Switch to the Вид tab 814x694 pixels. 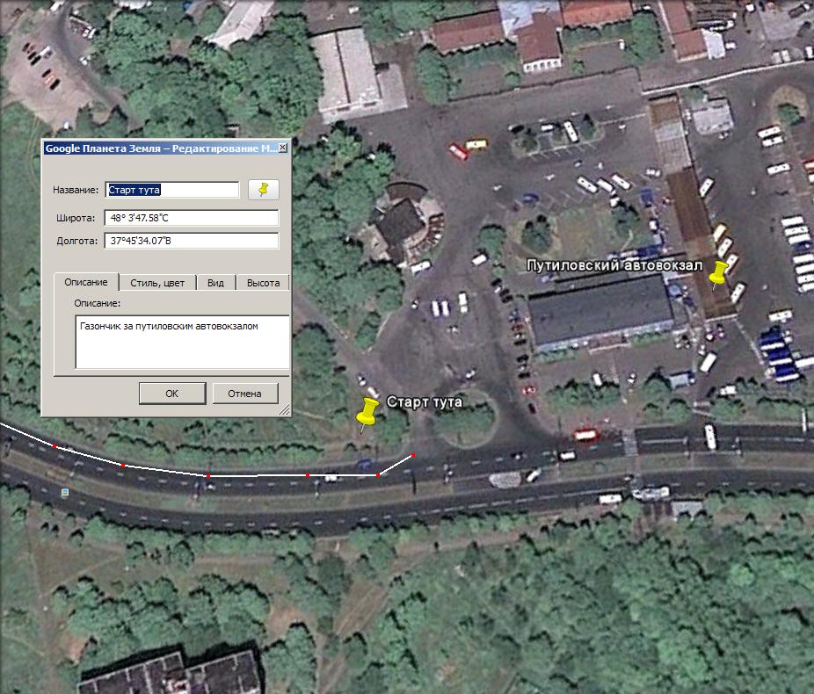pos(215,283)
